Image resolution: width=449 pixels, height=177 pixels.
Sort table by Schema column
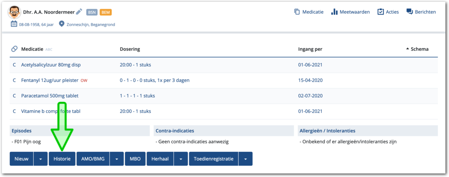click(x=417, y=49)
